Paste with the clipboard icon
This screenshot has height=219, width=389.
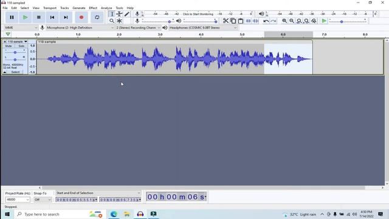(x=241, y=21)
